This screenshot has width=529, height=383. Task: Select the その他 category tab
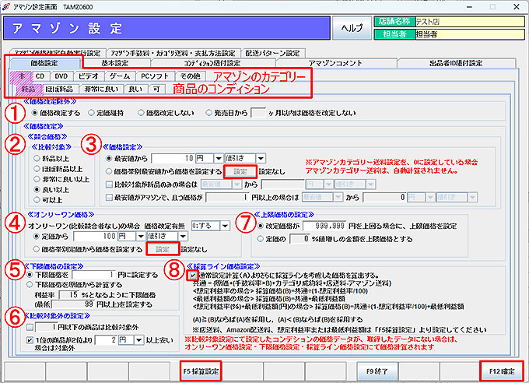pos(190,76)
